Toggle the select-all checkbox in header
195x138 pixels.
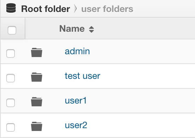pos(12,30)
